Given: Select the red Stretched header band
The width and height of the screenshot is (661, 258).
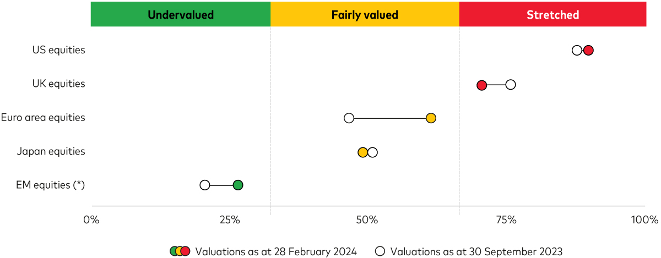Looking at the screenshot, I should coord(552,15).
